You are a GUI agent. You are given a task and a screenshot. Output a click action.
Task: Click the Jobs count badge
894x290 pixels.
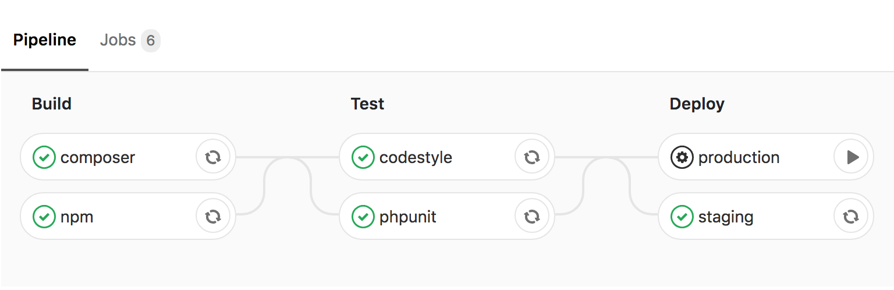point(151,41)
